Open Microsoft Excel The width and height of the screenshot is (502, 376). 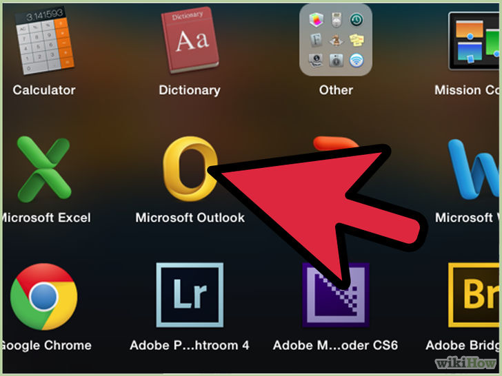(x=44, y=169)
